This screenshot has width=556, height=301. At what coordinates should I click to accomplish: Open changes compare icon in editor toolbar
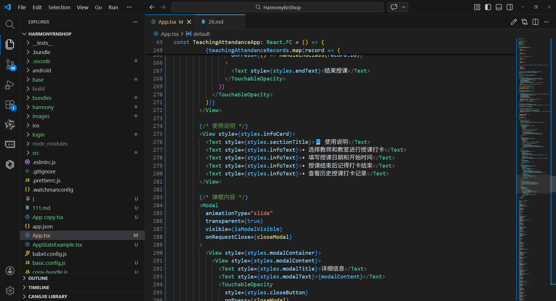(x=524, y=22)
